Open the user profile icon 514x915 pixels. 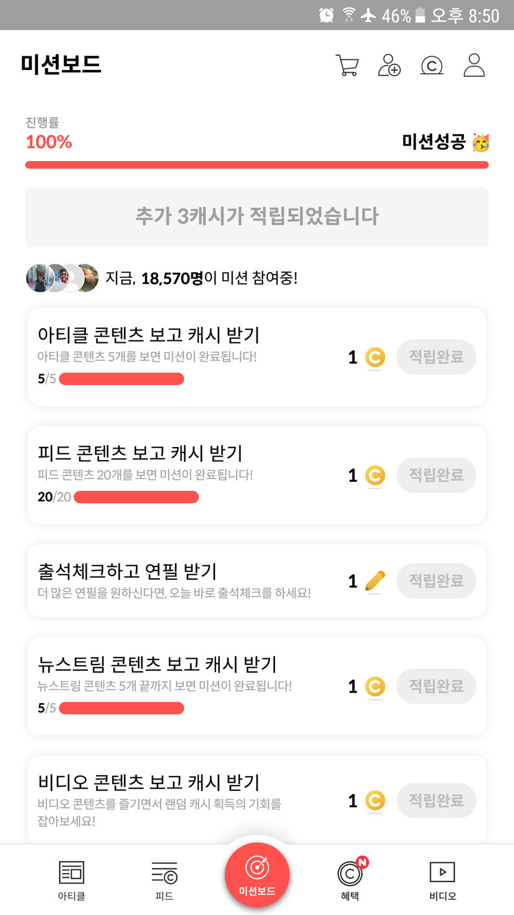(x=474, y=65)
